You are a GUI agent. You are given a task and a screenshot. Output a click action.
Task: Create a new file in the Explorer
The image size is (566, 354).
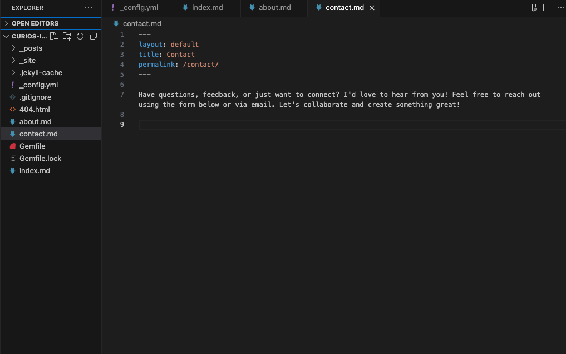pos(53,36)
